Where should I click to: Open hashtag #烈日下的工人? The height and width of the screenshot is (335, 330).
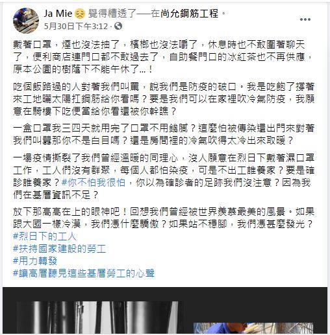pyautogui.click(x=45, y=237)
